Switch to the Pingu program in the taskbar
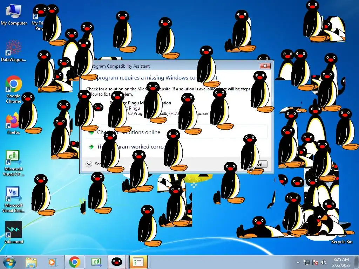Screen dimensions: 359x269 116,262
